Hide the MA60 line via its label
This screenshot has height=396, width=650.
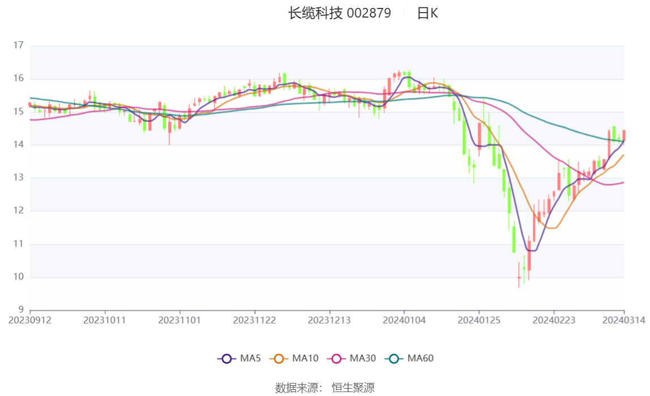click(420, 358)
